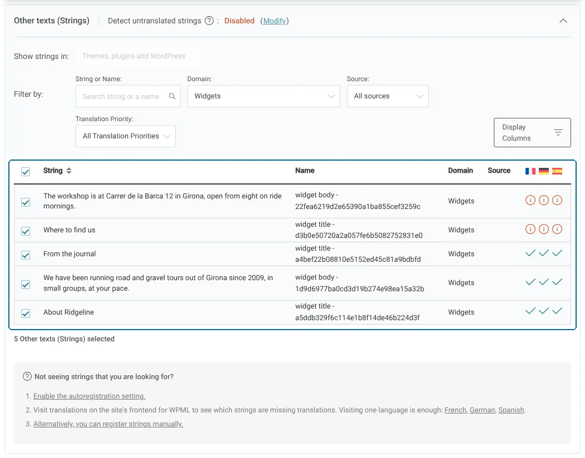Click German status icon for Where to find us
585x458 pixels.
pyautogui.click(x=544, y=229)
